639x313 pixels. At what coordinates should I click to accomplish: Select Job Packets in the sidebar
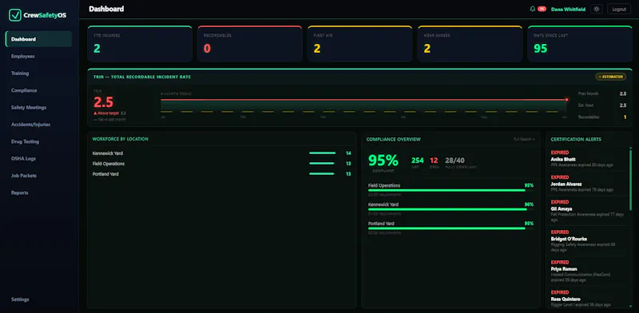click(x=38, y=176)
